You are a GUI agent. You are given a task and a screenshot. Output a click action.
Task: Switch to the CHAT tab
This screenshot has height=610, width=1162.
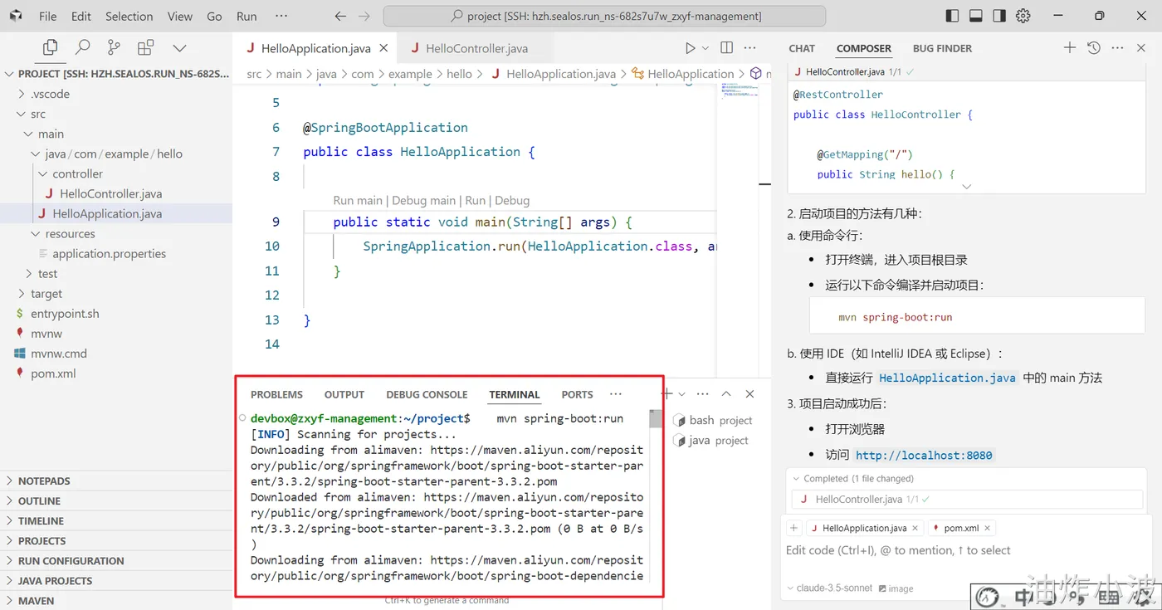tap(802, 48)
